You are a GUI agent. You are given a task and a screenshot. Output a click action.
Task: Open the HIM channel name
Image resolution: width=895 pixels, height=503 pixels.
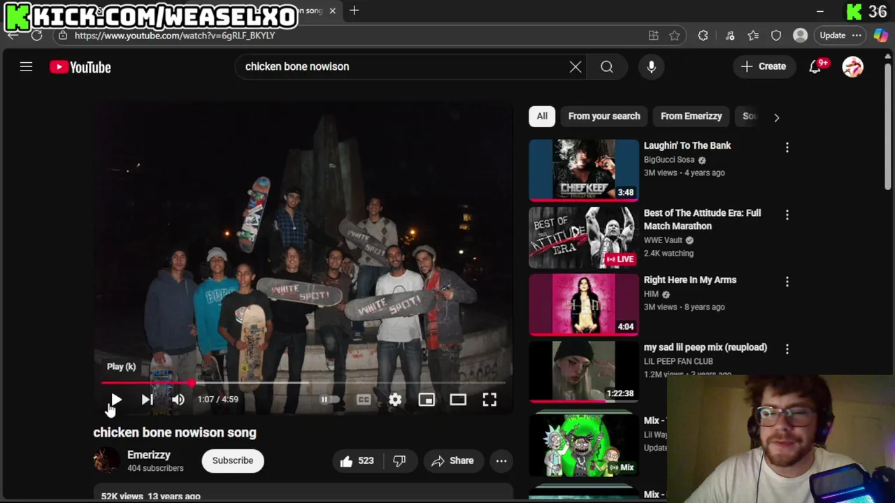coord(651,294)
